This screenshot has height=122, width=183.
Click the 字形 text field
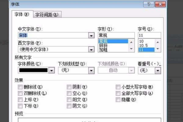coord(116,35)
